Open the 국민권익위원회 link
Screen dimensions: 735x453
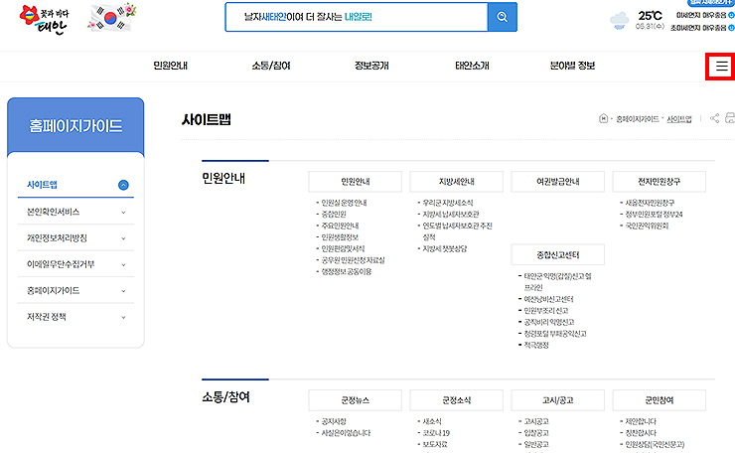pos(647,226)
